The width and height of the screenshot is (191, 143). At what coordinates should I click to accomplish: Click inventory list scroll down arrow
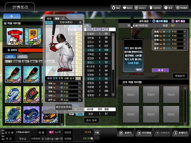click(62, 124)
